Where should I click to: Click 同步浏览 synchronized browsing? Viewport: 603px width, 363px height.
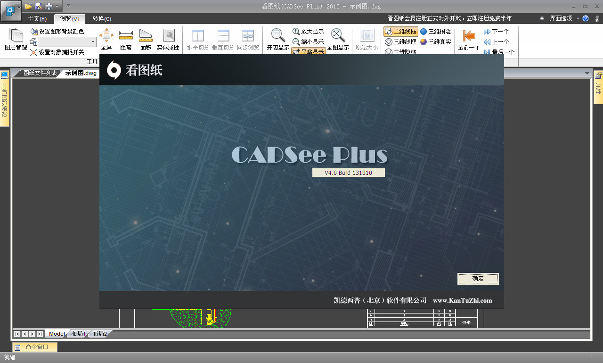[x=248, y=39]
